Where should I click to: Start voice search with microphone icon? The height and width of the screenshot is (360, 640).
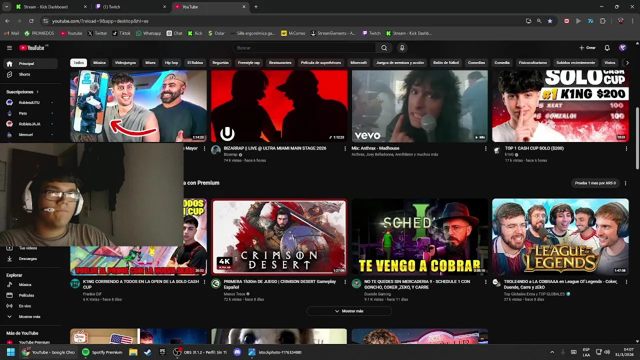tap(402, 48)
